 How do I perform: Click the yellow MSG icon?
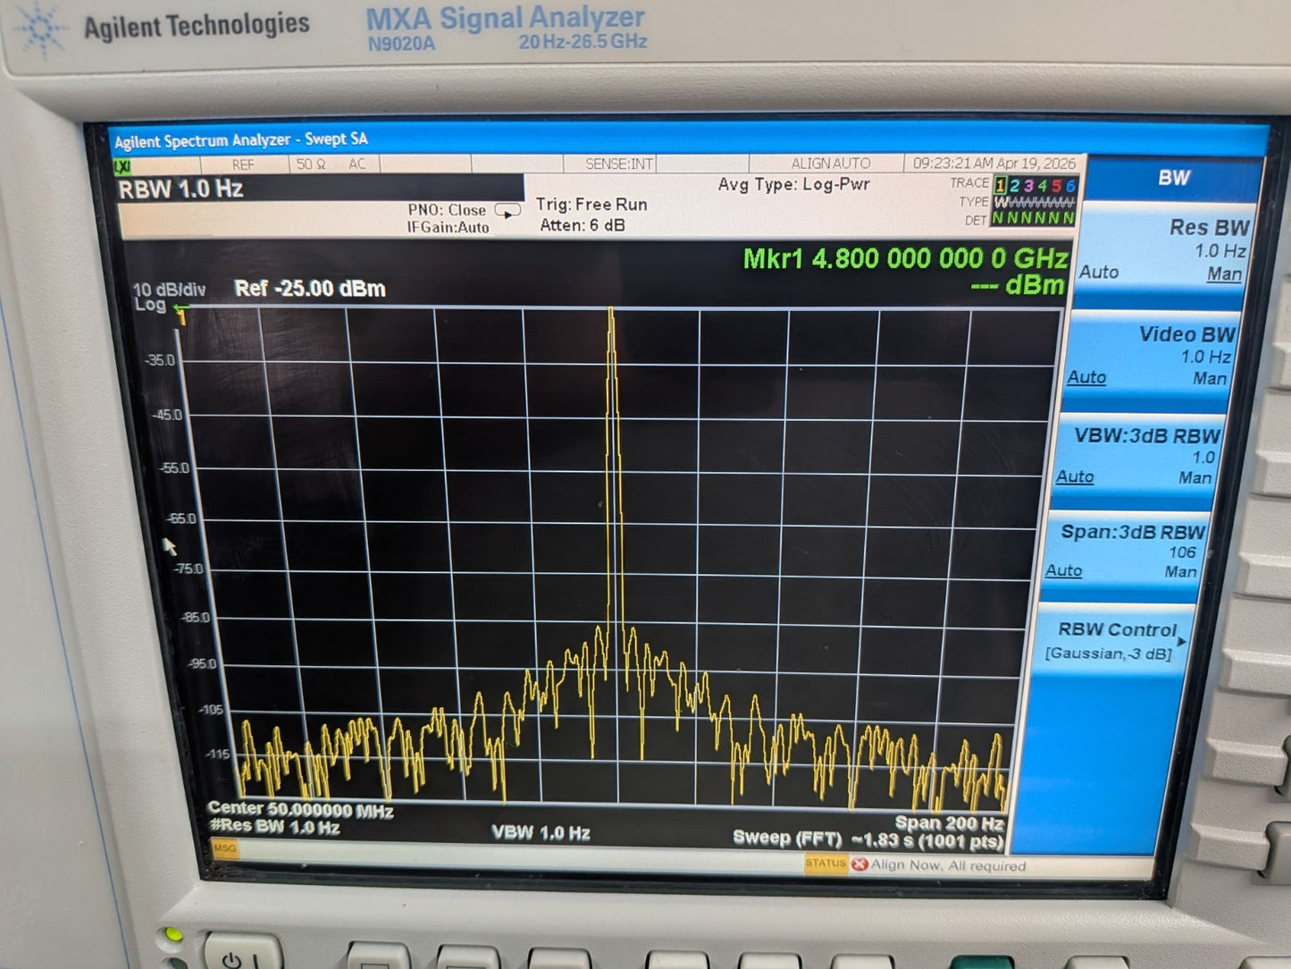pyautogui.click(x=224, y=848)
